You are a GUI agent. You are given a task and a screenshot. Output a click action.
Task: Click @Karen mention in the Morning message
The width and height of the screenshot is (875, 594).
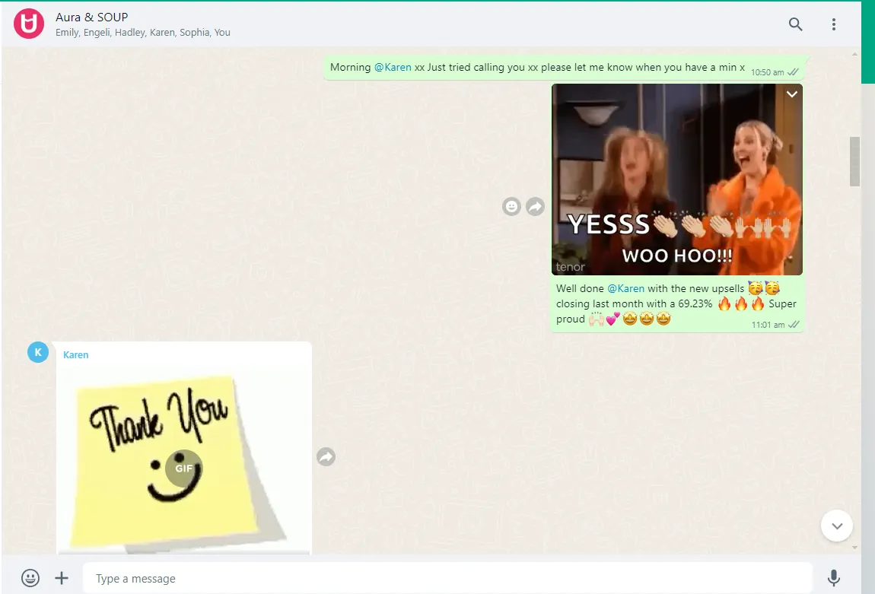(x=393, y=67)
